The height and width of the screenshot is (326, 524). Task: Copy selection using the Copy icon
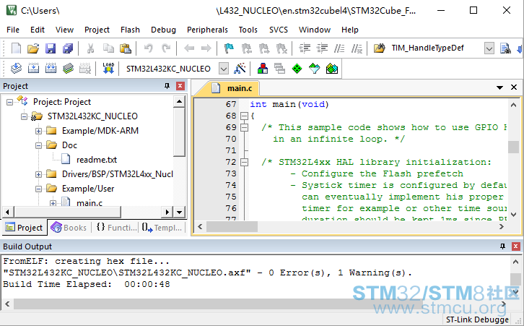108,48
